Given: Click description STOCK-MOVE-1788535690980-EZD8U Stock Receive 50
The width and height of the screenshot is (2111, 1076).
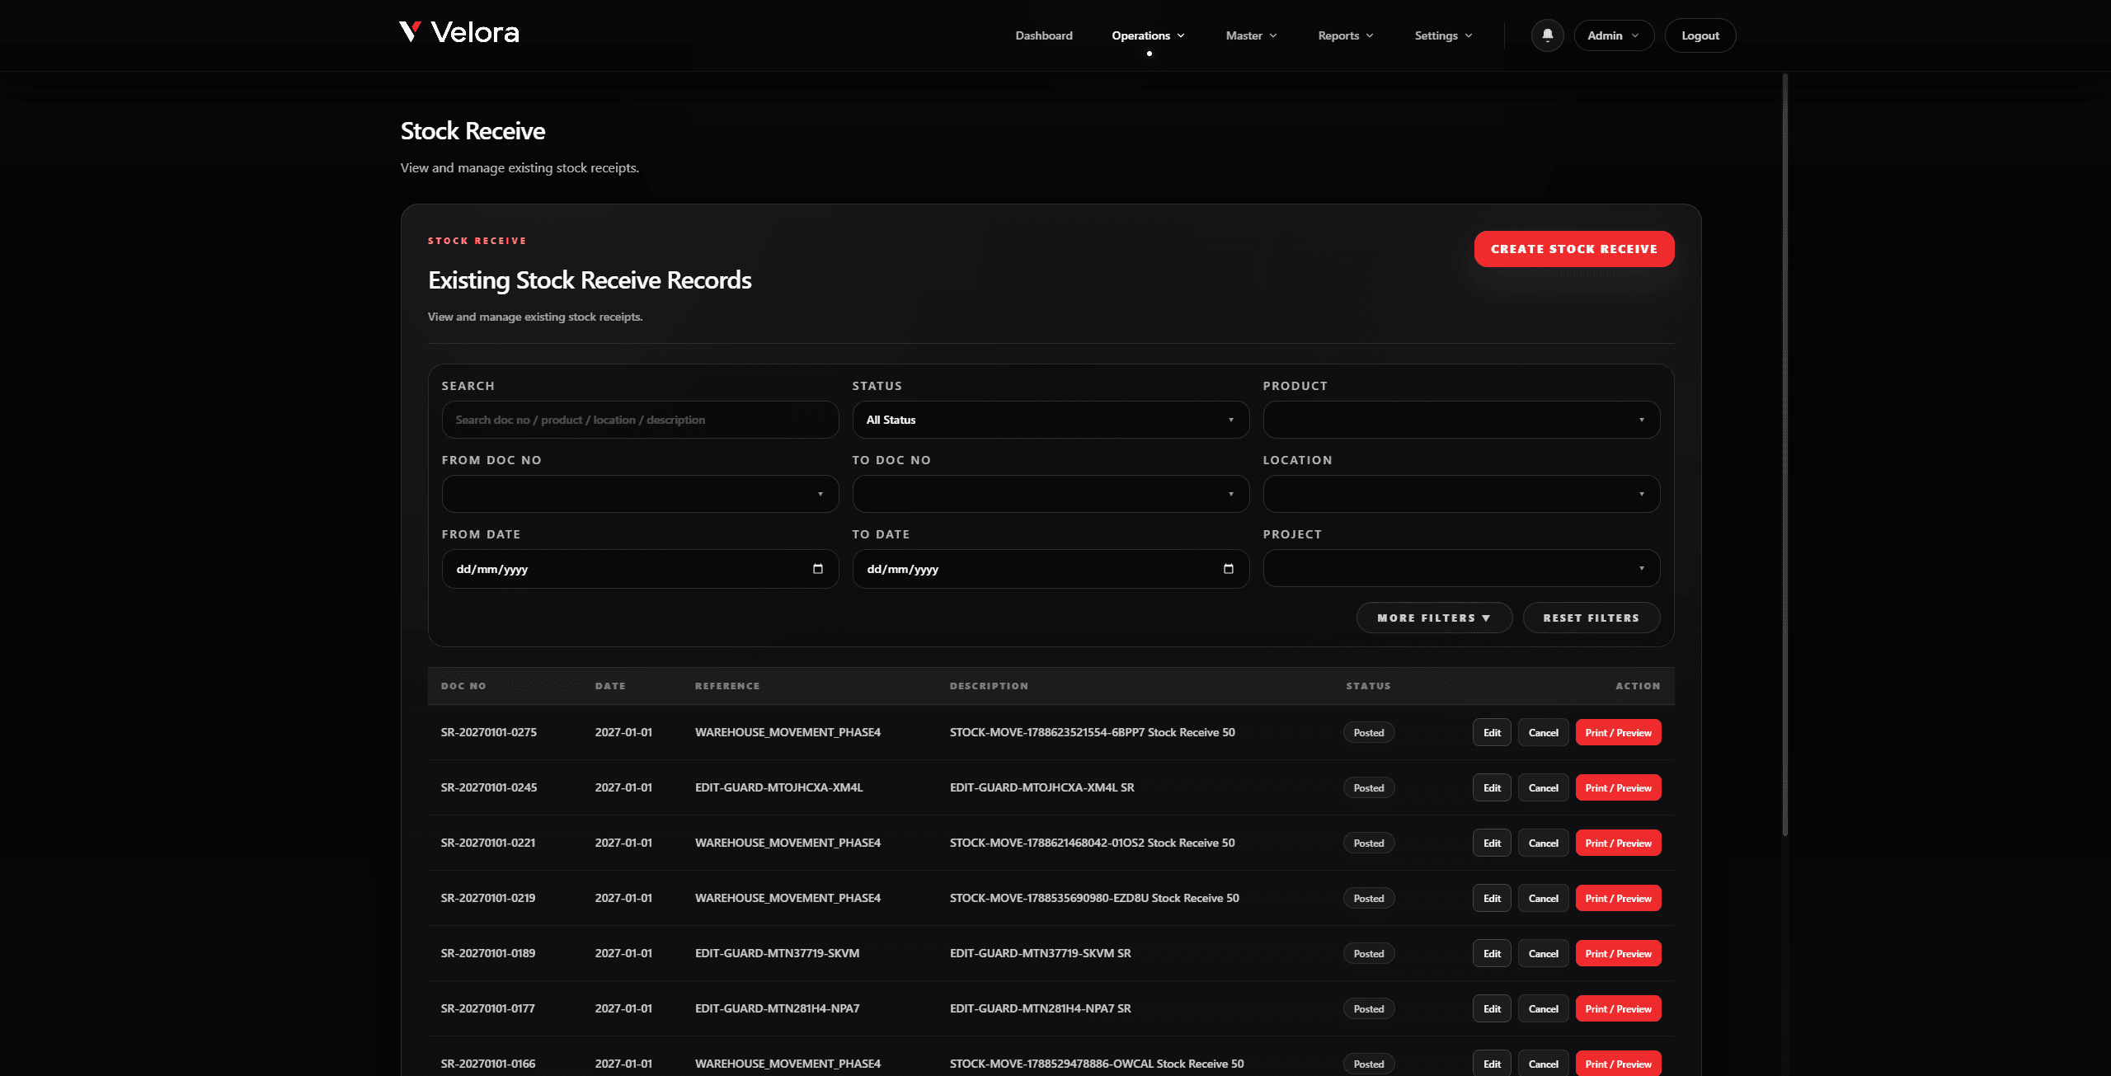Looking at the screenshot, I should tap(1094, 898).
